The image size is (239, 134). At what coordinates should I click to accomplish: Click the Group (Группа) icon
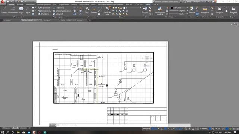pos(192,10)
